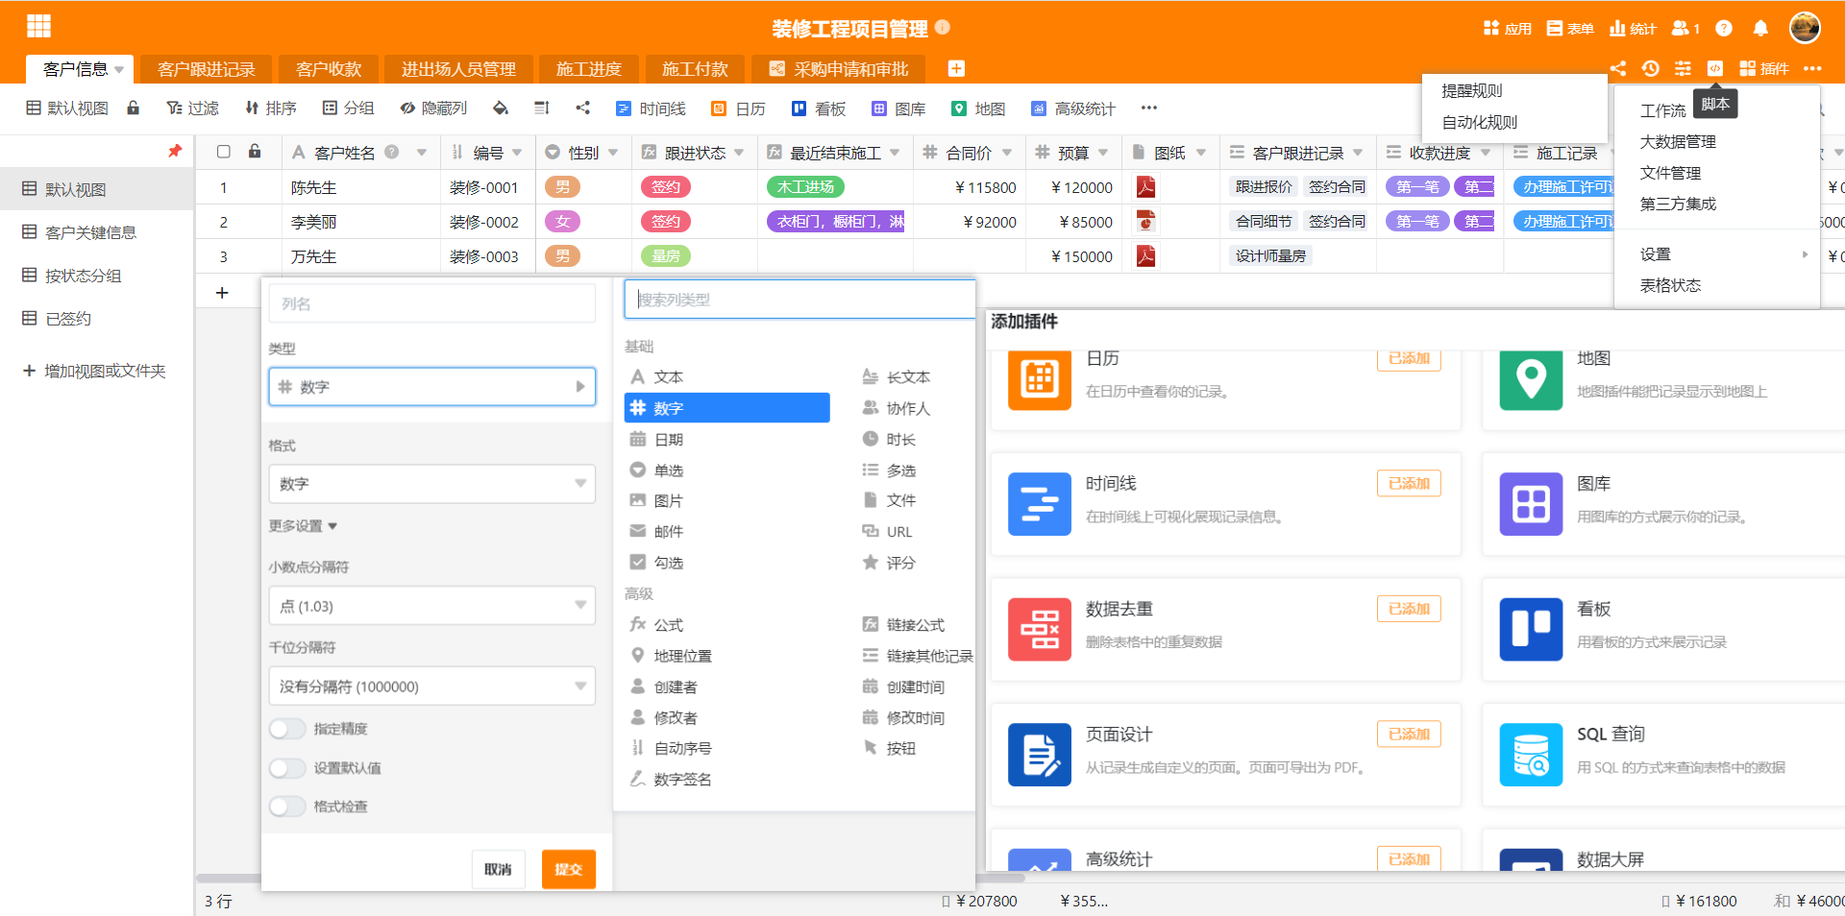Open PDF attachment in 陈先生 row
The height and width of the screenshot is (916, 1845).
click(1145, 187)
